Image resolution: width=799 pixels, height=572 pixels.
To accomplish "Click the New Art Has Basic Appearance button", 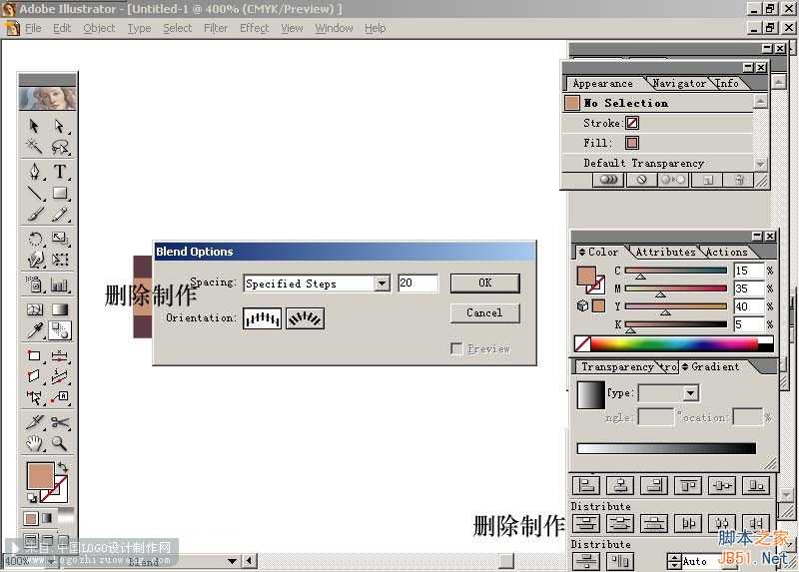I will click(x=608, y=180).
